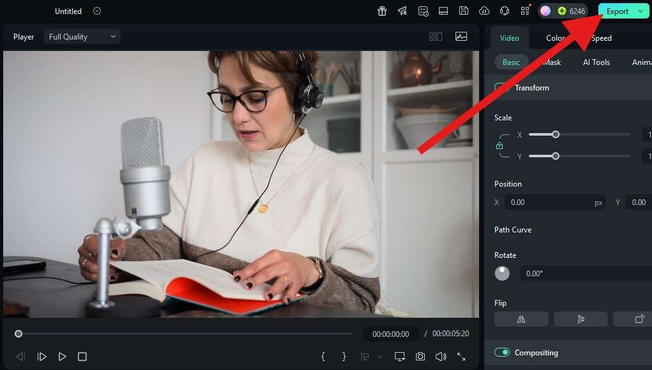
Task: Click the playhead on the player progress bar
Action: (x=19, y=334)
